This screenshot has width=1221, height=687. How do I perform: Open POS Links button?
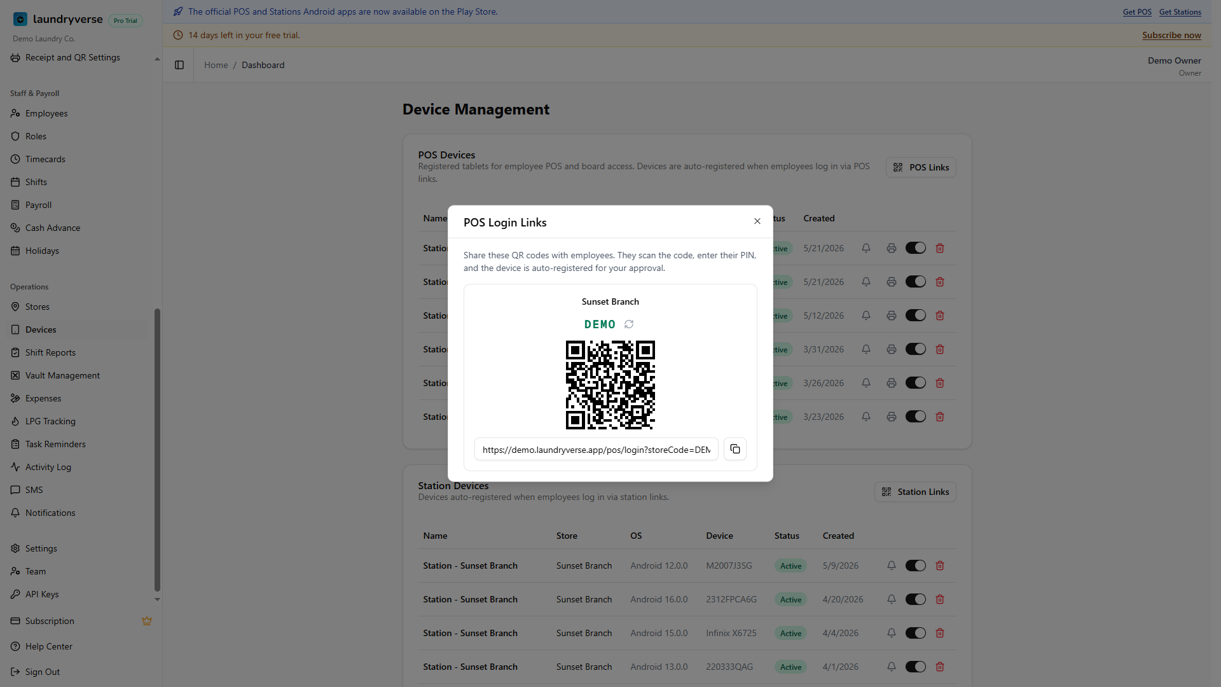click(921, 167)
